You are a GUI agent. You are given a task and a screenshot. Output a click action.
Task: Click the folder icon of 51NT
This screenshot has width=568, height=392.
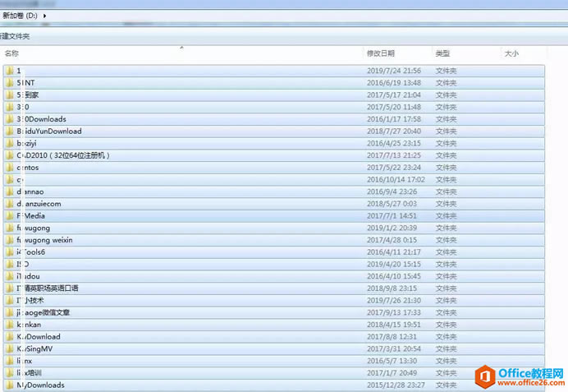(10, 83)
